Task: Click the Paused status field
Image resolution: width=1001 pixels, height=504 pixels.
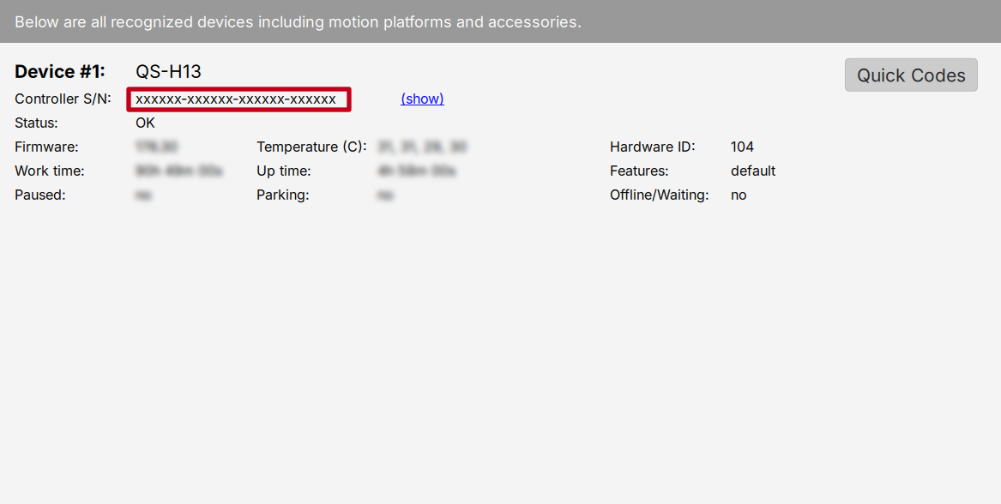Action: (x=143, y=195)
